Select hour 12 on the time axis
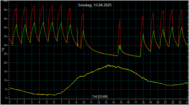 coord(99,103)
